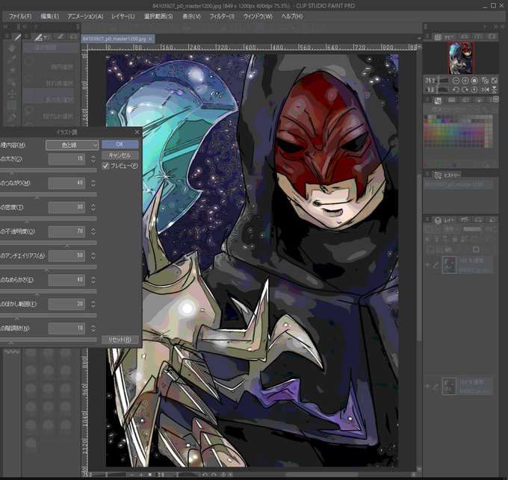Flip the canvas vertically in navigator
508x480 pixels.
click(495, 90)
